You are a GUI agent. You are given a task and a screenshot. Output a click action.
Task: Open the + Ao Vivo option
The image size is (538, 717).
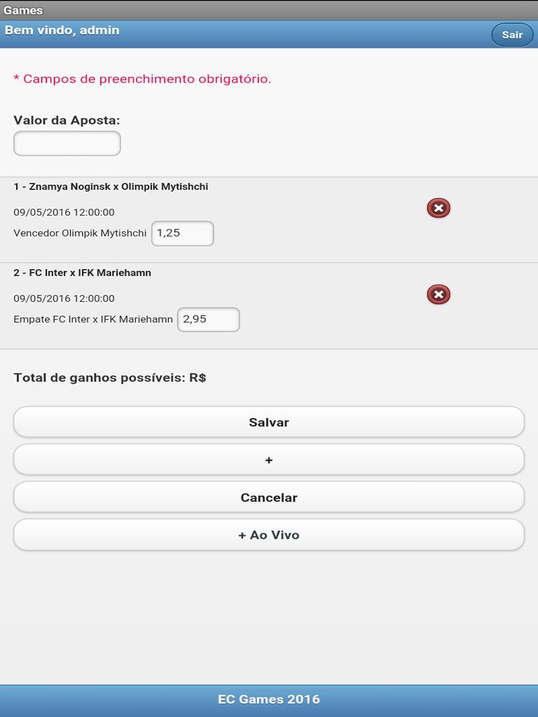coord(269,535)
